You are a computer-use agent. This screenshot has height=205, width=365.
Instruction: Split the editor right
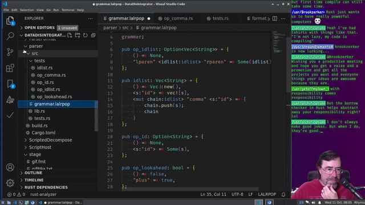[x=275, y=18]
